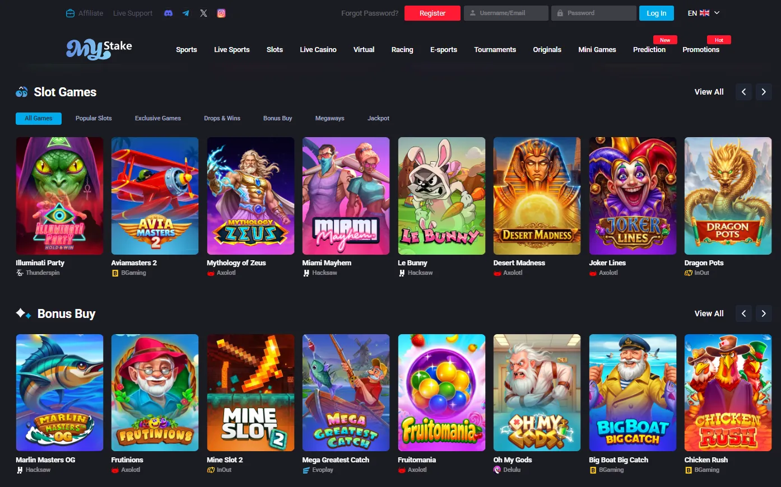Image resolution: width=781 pixels, height=487 pixels.
Task: Click View All for Slot Games
Action: point(709,92)
